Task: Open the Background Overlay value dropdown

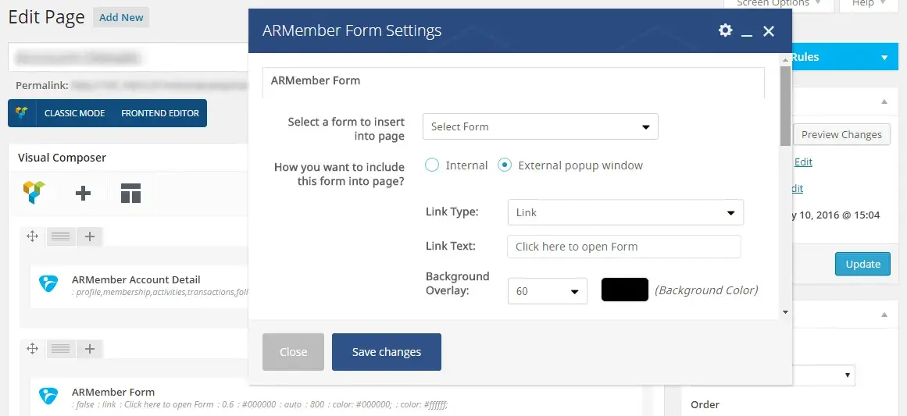Action: click(x=547, y=291)
